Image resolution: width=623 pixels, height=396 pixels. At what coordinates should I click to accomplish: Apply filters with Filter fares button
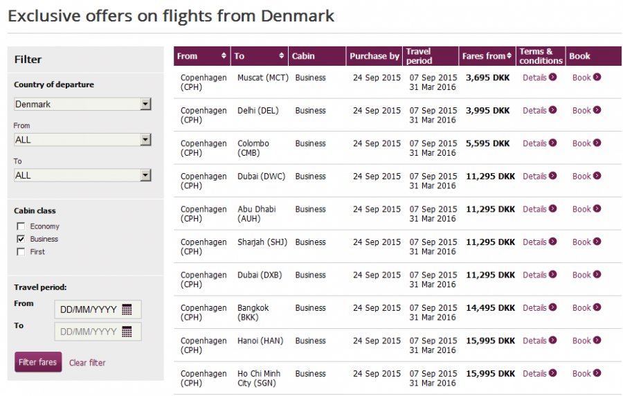tap(38, 362)
